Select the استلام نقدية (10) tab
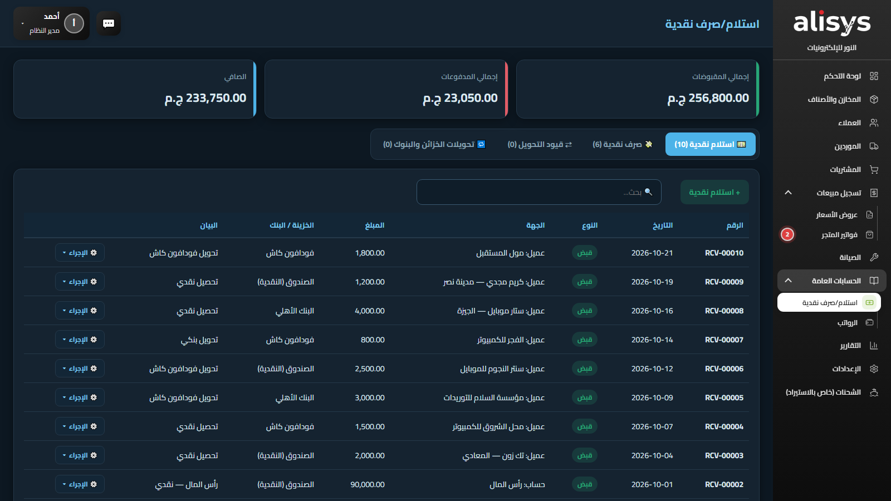The height and width of the screenshot is (501, 891). pos(710,144)
